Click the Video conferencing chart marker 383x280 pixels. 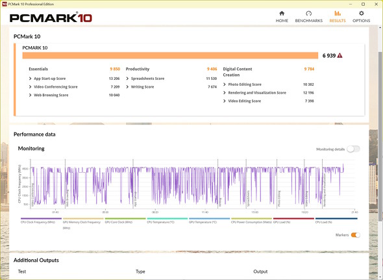pyautogui.click(x=32, y=195)
